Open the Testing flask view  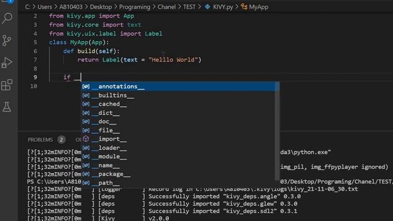(7, 107)
